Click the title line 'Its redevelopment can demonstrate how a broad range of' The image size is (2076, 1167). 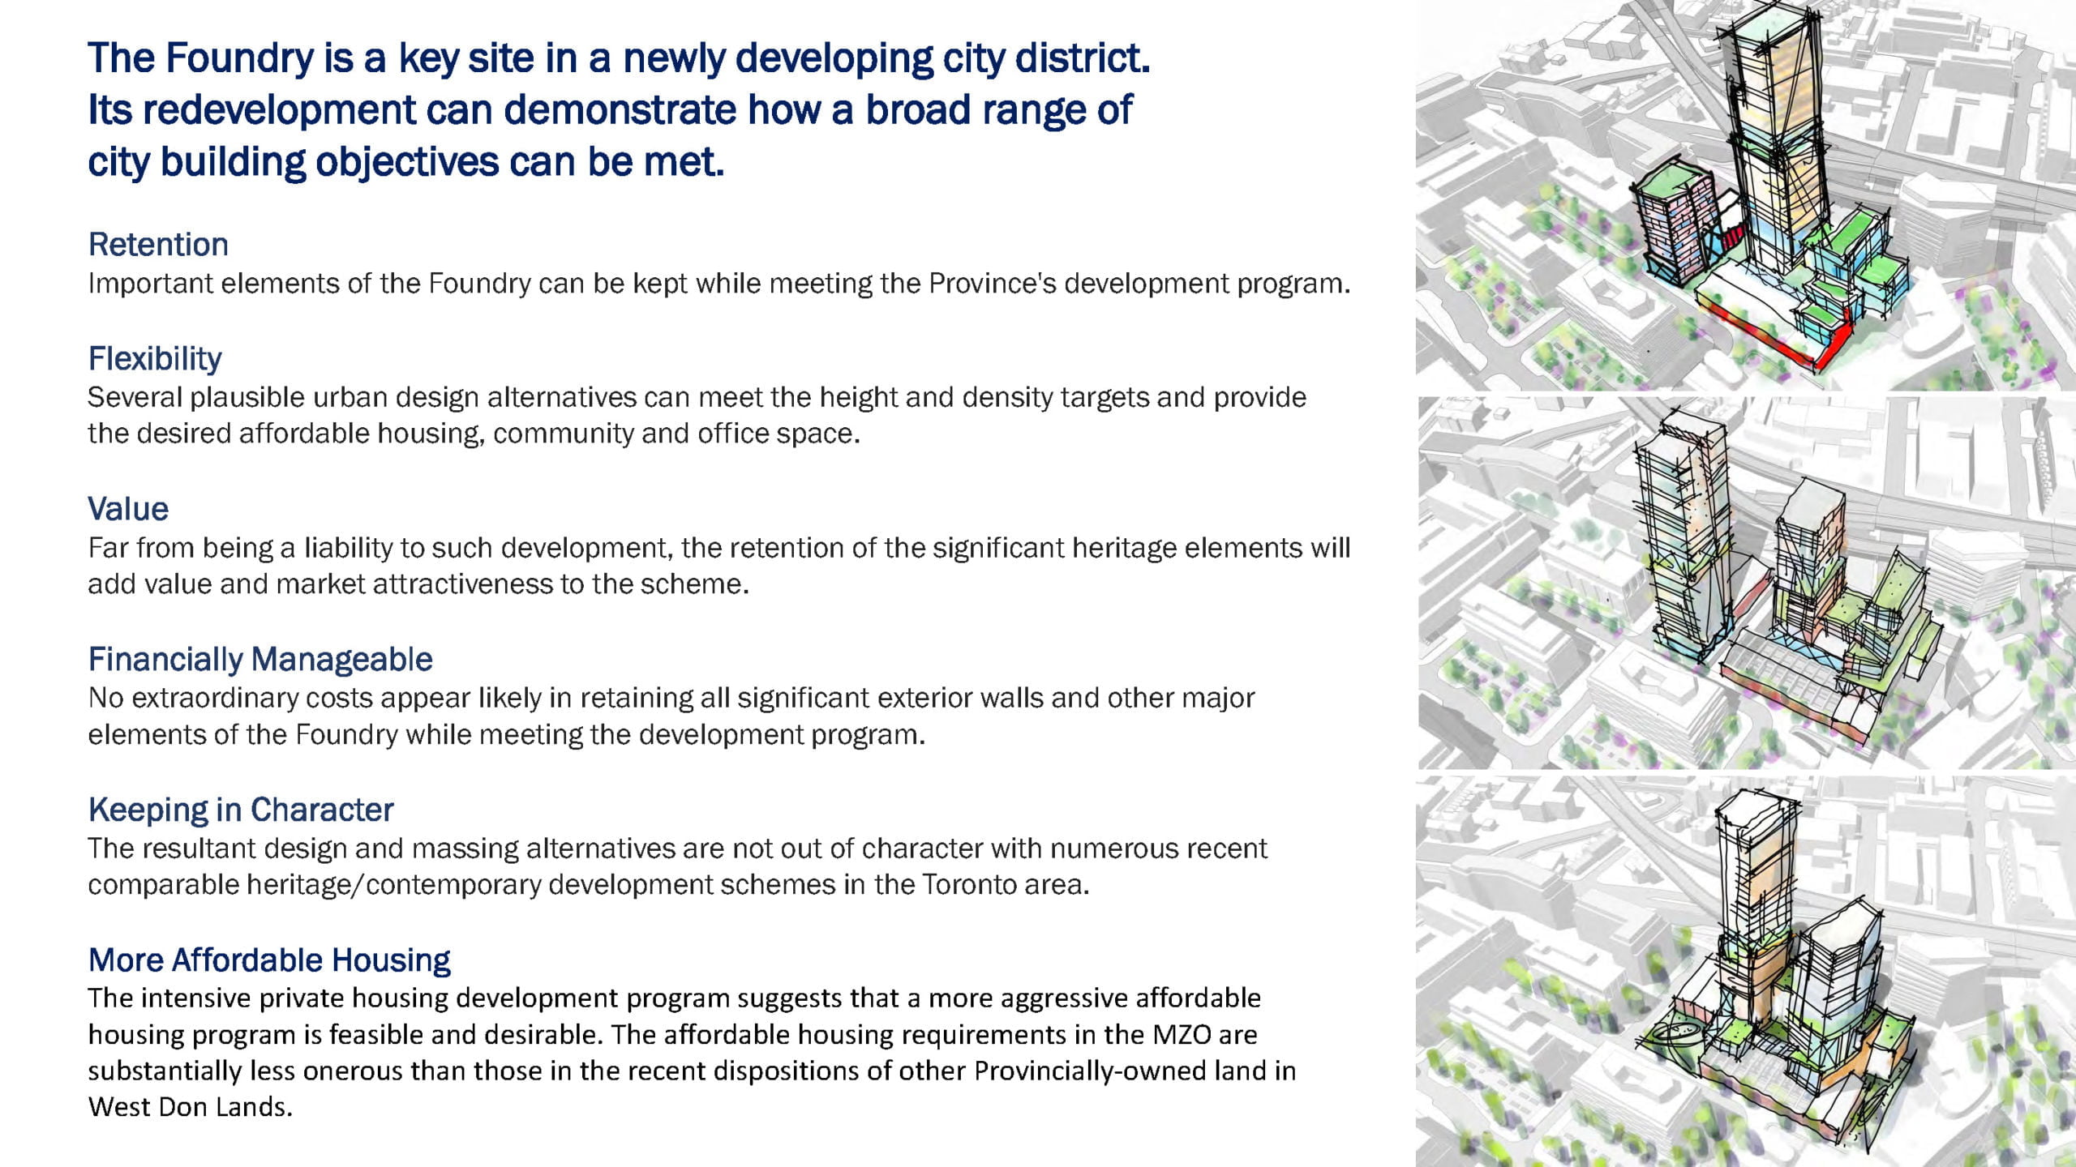(x=610, y=109)
